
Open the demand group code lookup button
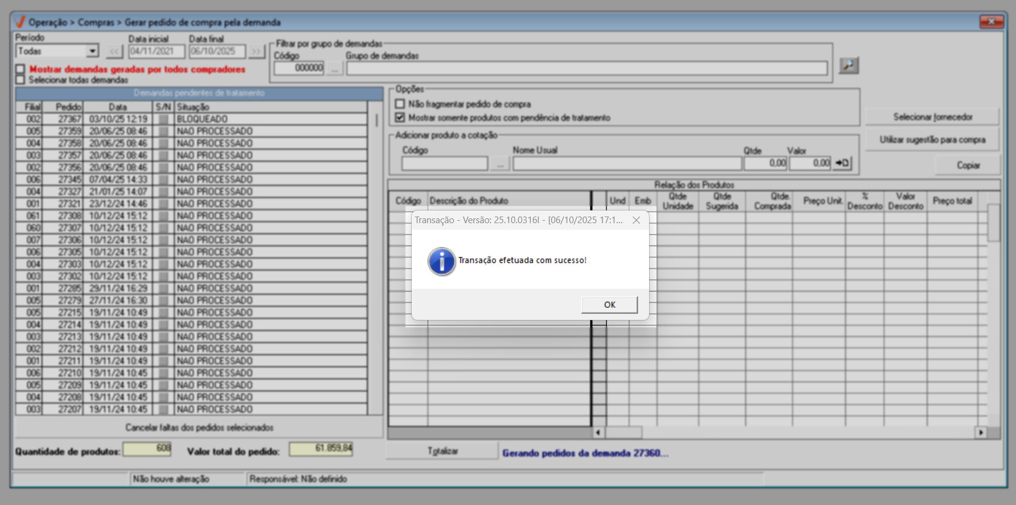(x=334, y=68)
